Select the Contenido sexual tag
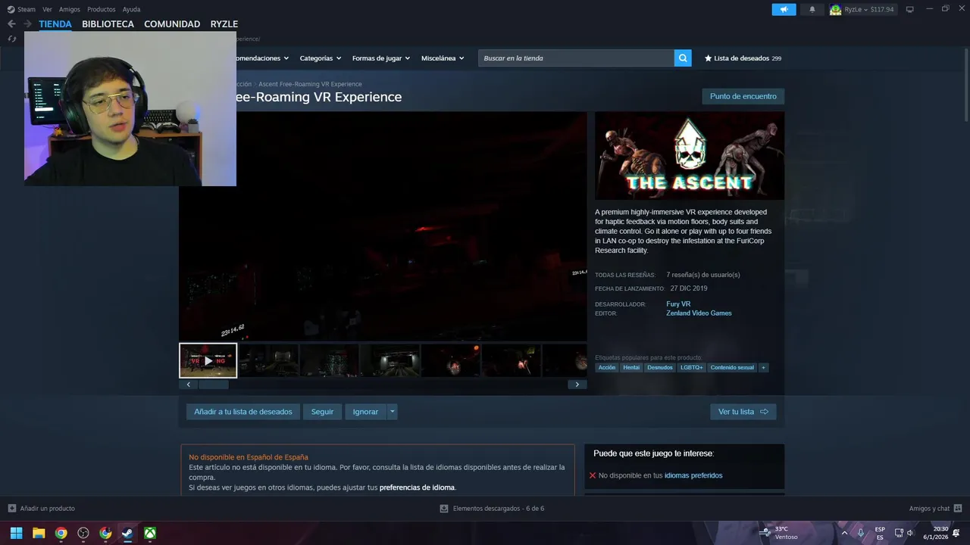This screenshot has height=545, width=970. [x=732, y=367]
